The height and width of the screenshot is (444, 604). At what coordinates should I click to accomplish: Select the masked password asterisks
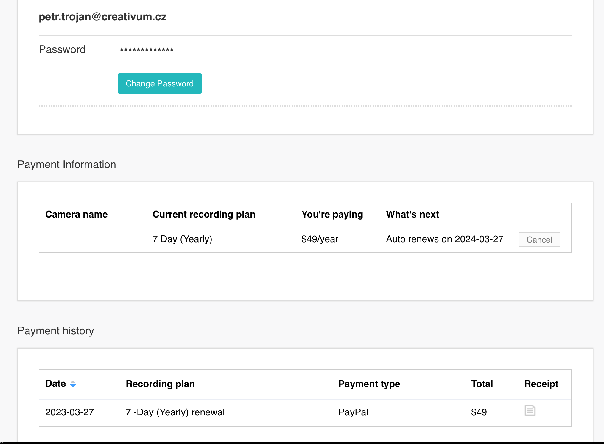(147, 50)
